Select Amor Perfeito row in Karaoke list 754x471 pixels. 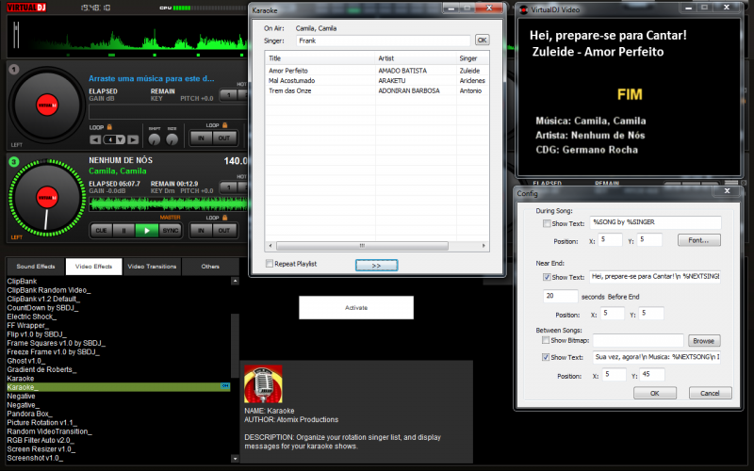[x=377, y=71]
